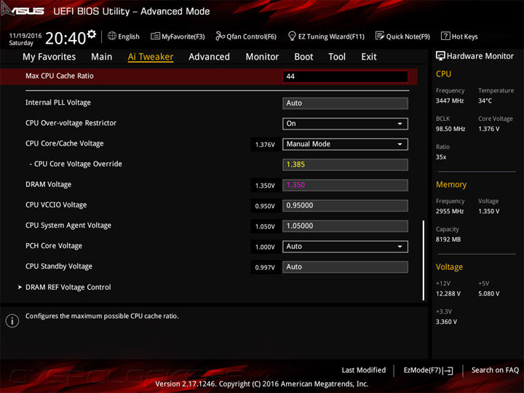Click the Quick Note notepad icon
Image resolution: width=524 pixels, height=393 pixels.
[380, 36]
